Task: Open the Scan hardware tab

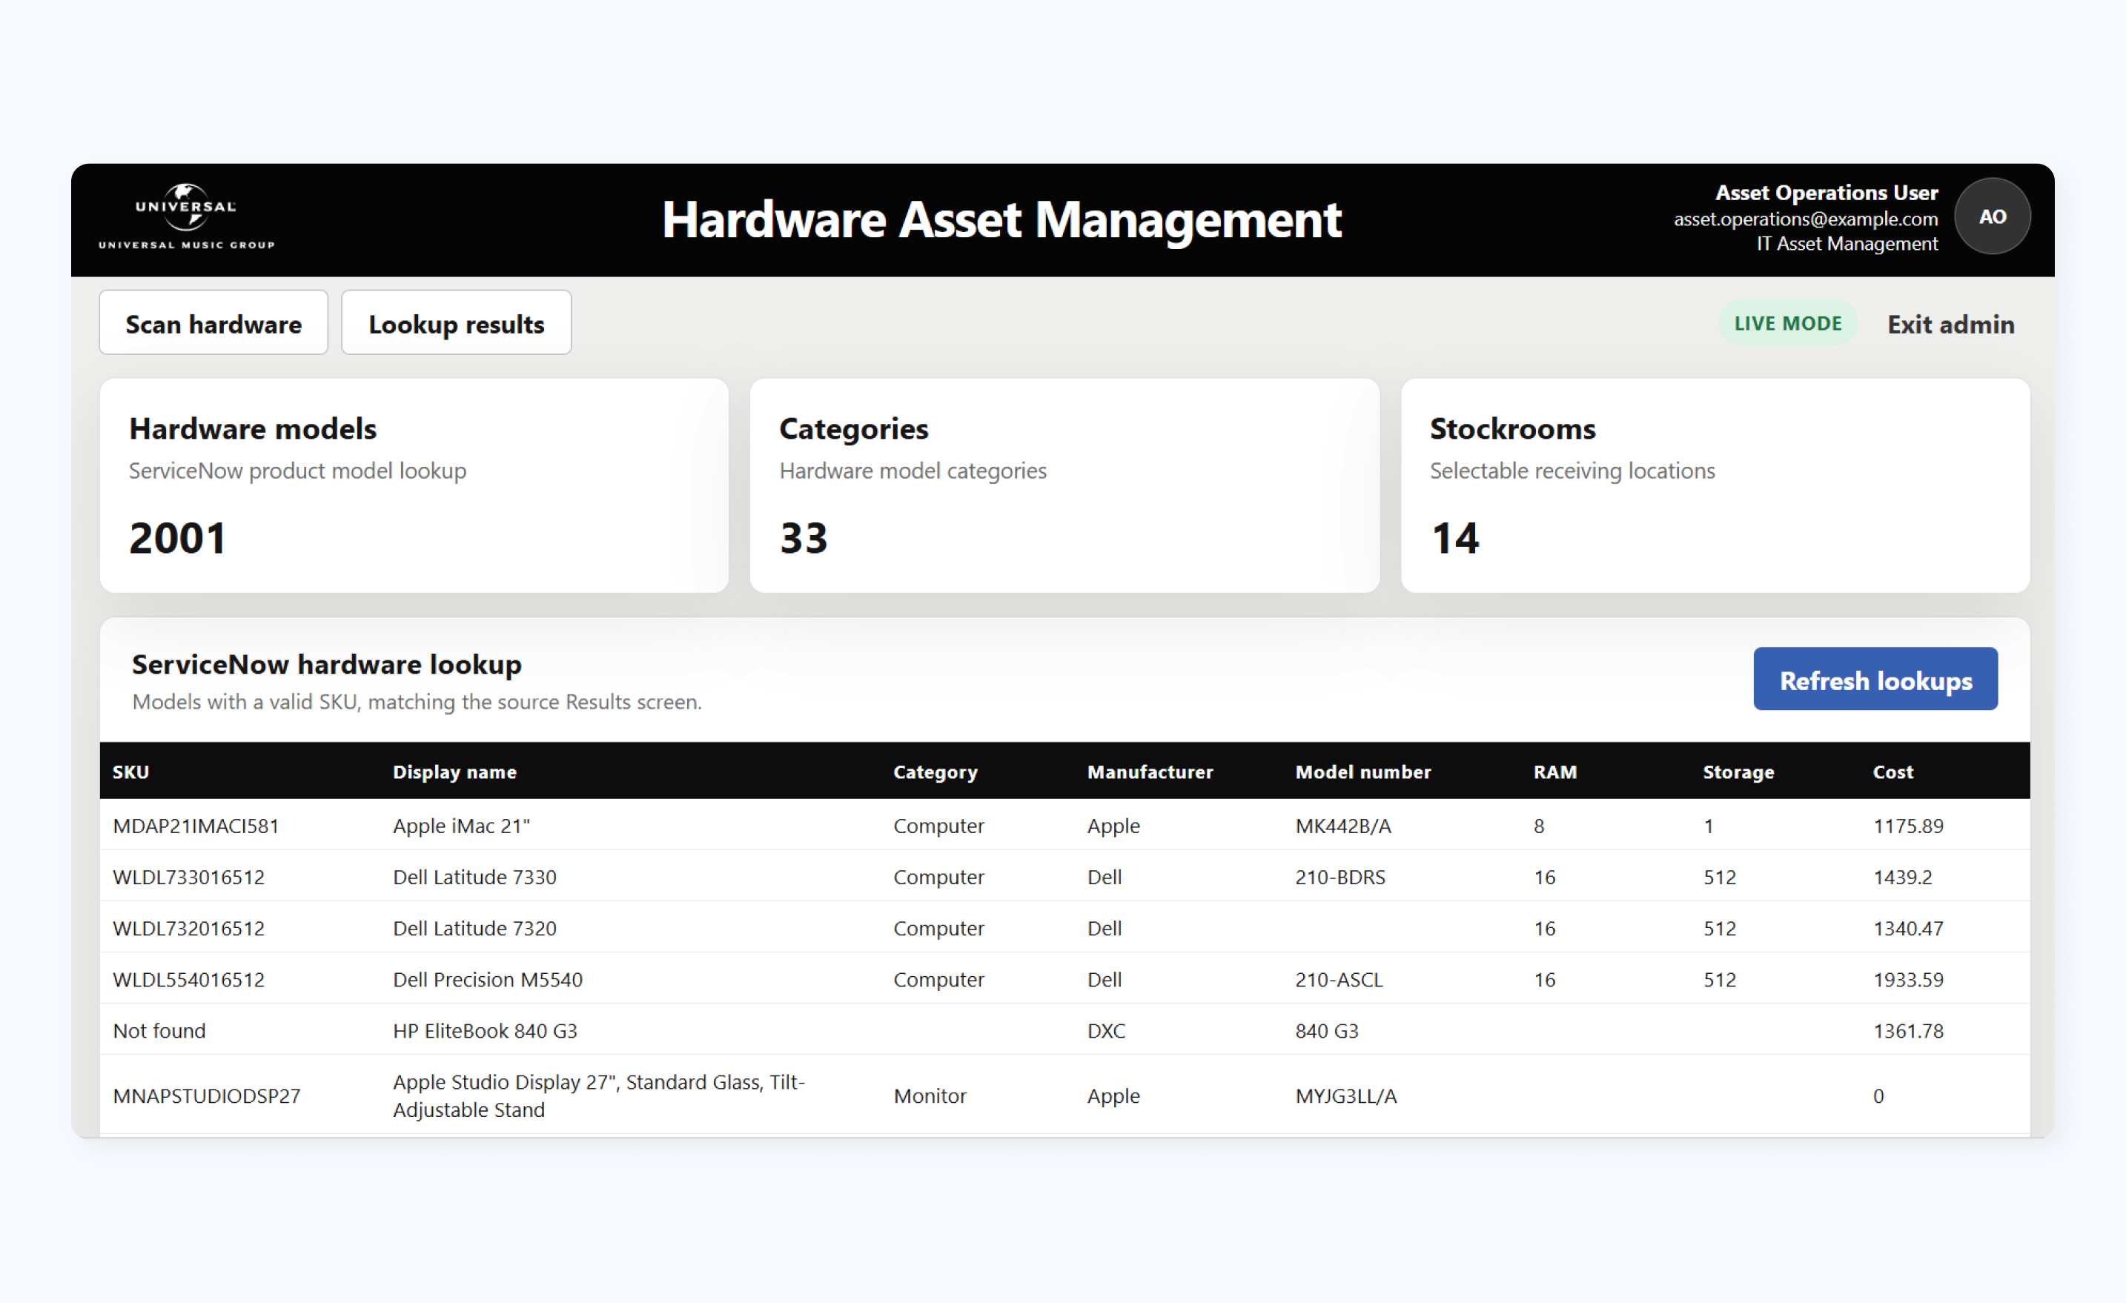Action: click(x=213, y=322)
